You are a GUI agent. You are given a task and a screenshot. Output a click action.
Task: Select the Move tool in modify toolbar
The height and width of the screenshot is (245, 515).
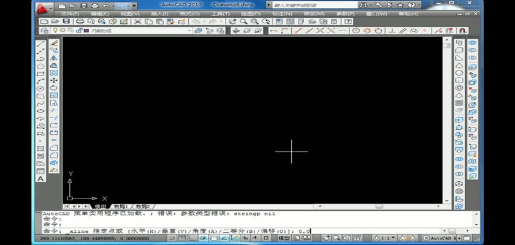point(54,80)
